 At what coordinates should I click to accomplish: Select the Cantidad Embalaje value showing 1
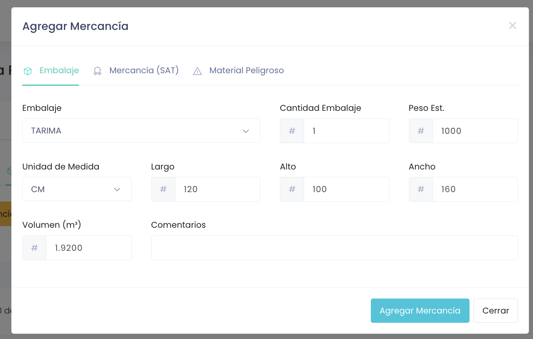tap(347, 131)
